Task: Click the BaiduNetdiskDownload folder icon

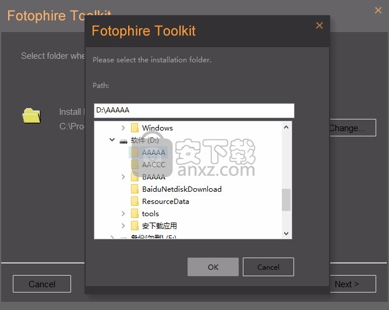Action: pos(135,189)
